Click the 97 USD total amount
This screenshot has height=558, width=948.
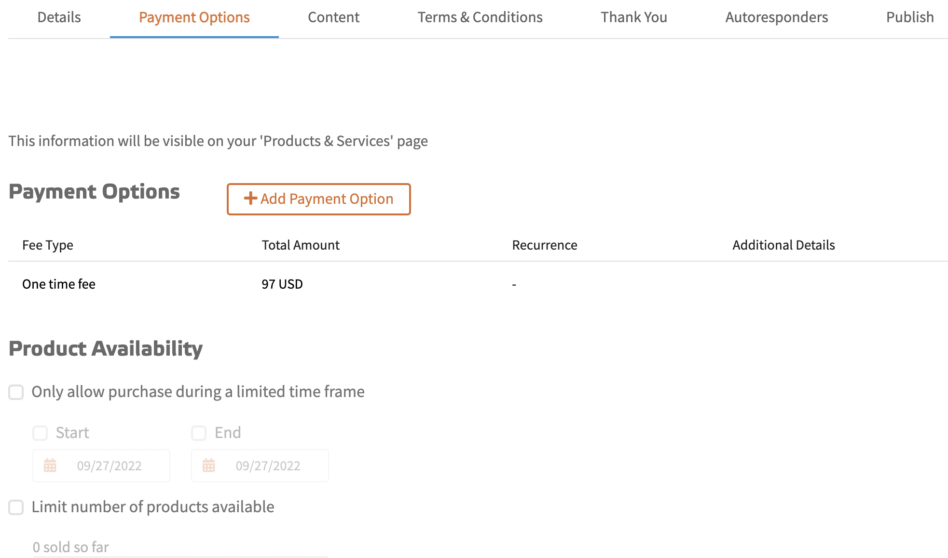[x=282, y=284]
